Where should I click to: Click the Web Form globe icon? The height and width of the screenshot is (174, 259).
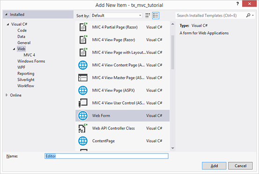(x=83, y=116)
